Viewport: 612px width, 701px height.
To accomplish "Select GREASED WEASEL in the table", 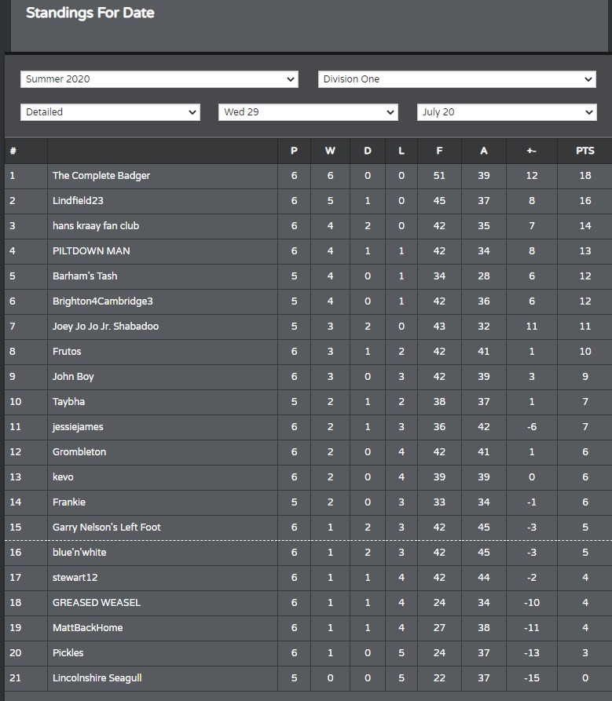I will point(97,603).
